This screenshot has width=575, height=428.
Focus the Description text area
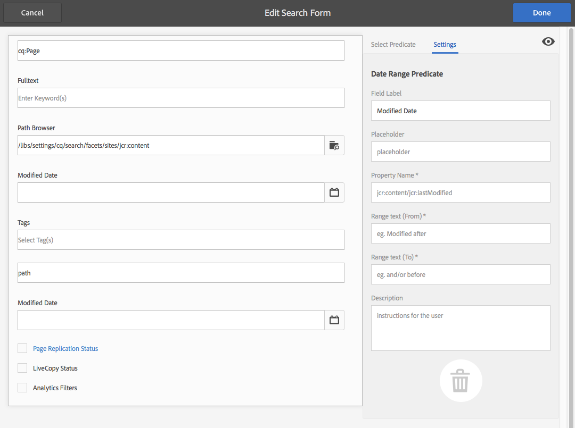460,328
